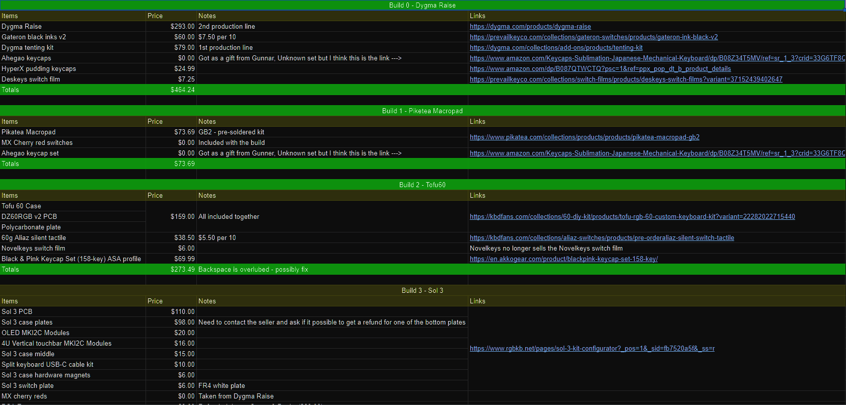The height and width of the screenshot is (405, 846).
Task: Select the '4U Vertical touchbar MKI2C Modules' cell
Action: coord(73,344)
